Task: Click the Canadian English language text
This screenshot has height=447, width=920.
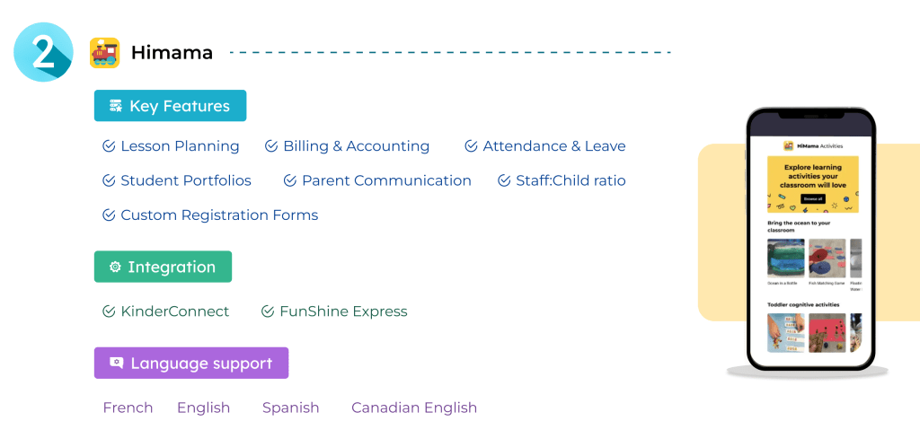Action: (x=414, y=408)
